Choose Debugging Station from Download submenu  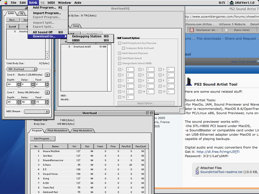90,36
